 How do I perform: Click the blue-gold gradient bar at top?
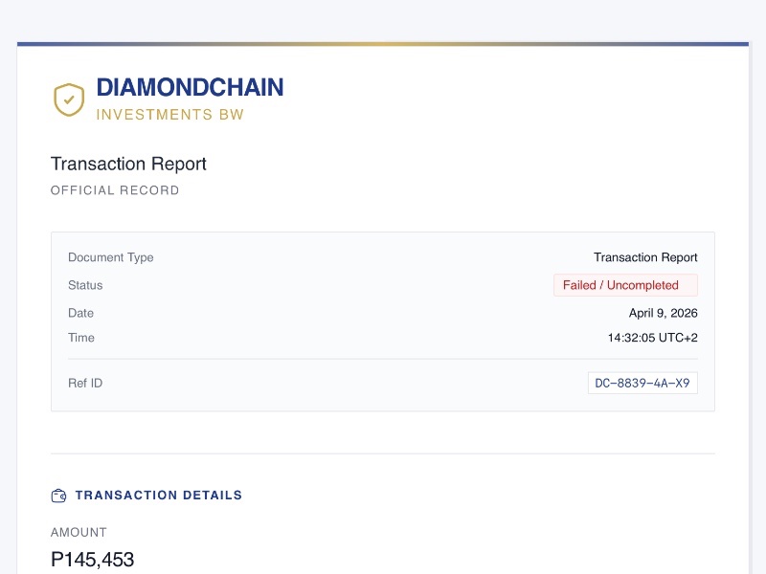pos(383,44)
